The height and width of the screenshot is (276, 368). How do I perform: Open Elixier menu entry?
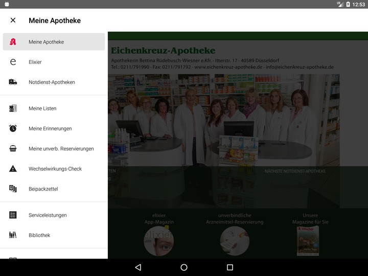54,62
